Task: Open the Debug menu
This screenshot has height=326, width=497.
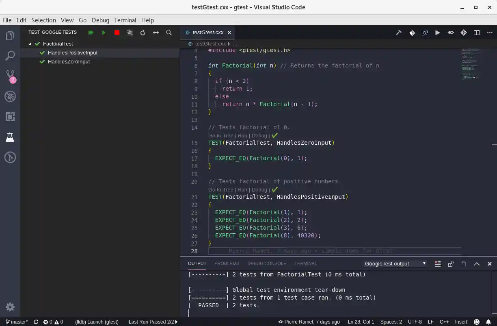Action: tap(100, 20)
